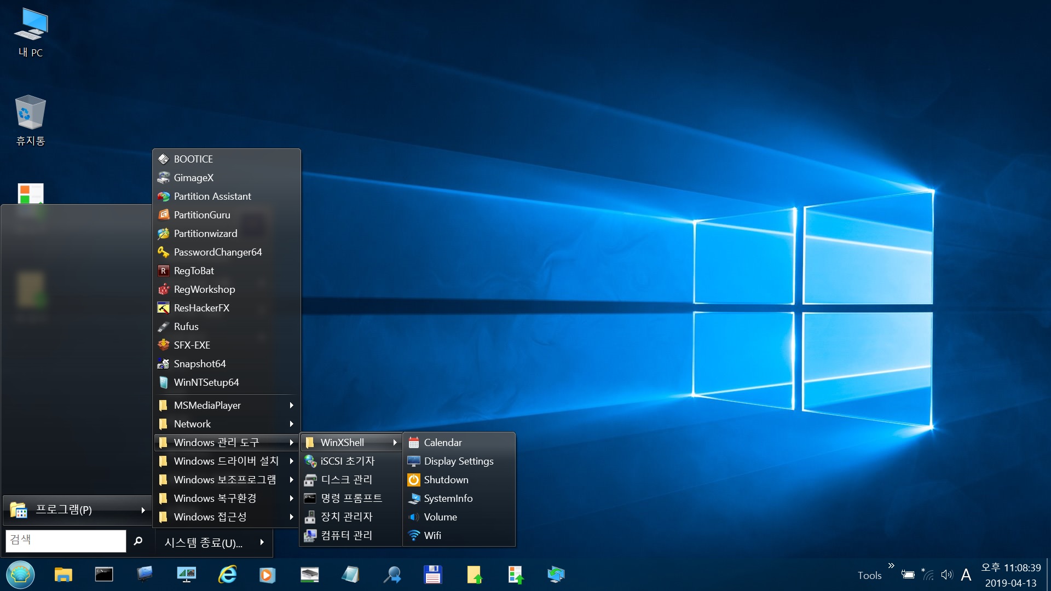The image size is (1051, 591).
Task: Click the magnifier taskbar icon
Action: pos(392,575)
